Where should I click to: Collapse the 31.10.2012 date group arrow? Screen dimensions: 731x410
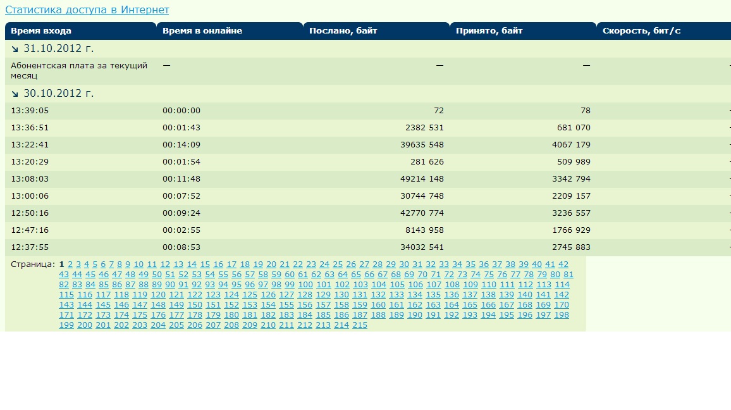coord(15,49)
